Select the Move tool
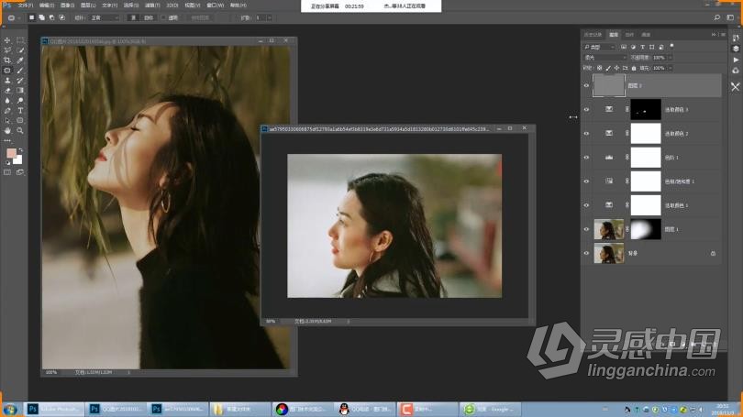Screen dimensions: 743x417 pyautogui.click(x=7, y=40)
